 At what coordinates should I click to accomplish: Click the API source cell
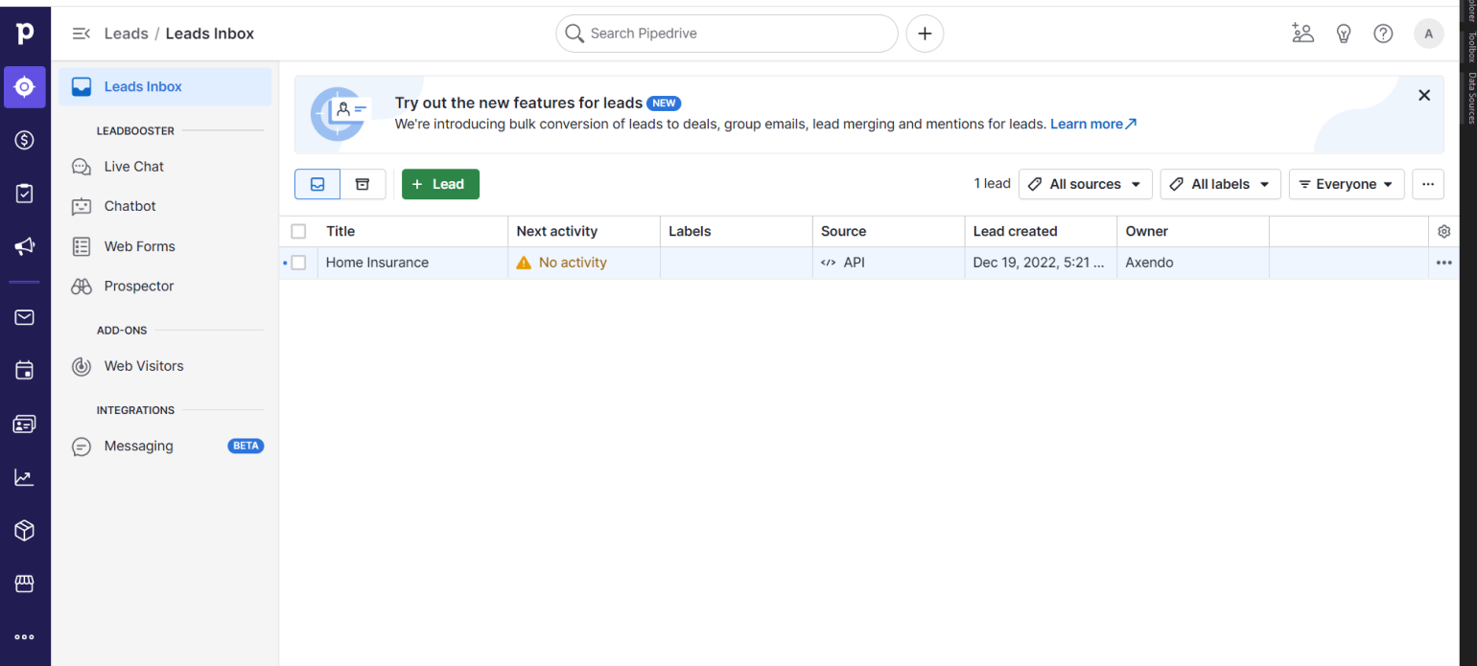coord(889,263)
